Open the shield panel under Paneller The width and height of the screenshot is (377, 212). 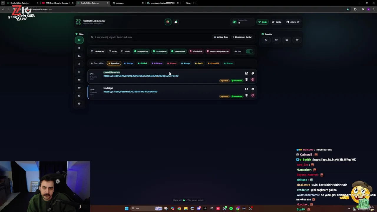click(x=276, y=40)
